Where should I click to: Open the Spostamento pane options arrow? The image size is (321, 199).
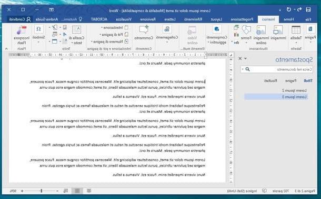tap(245, 59)
